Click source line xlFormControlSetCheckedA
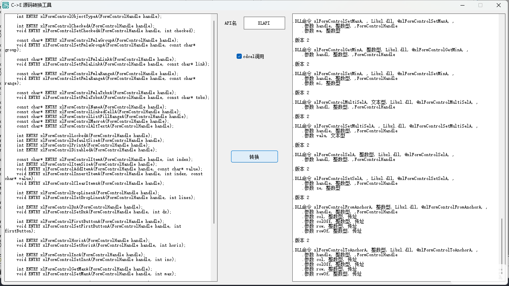Image resolution: width=509 pixels, height=286 pixels. (x=106, y=31)
